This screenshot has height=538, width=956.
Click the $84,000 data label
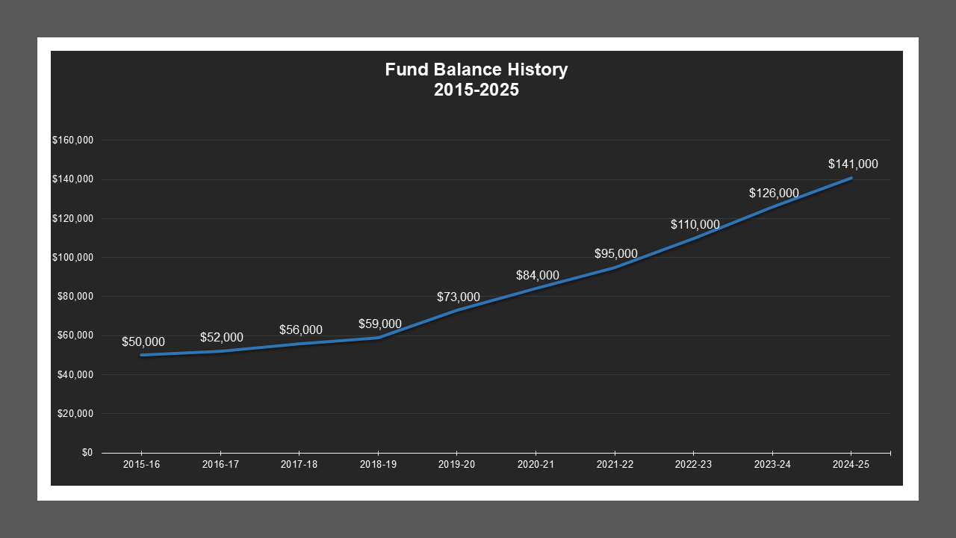click(x=537, y=275)
